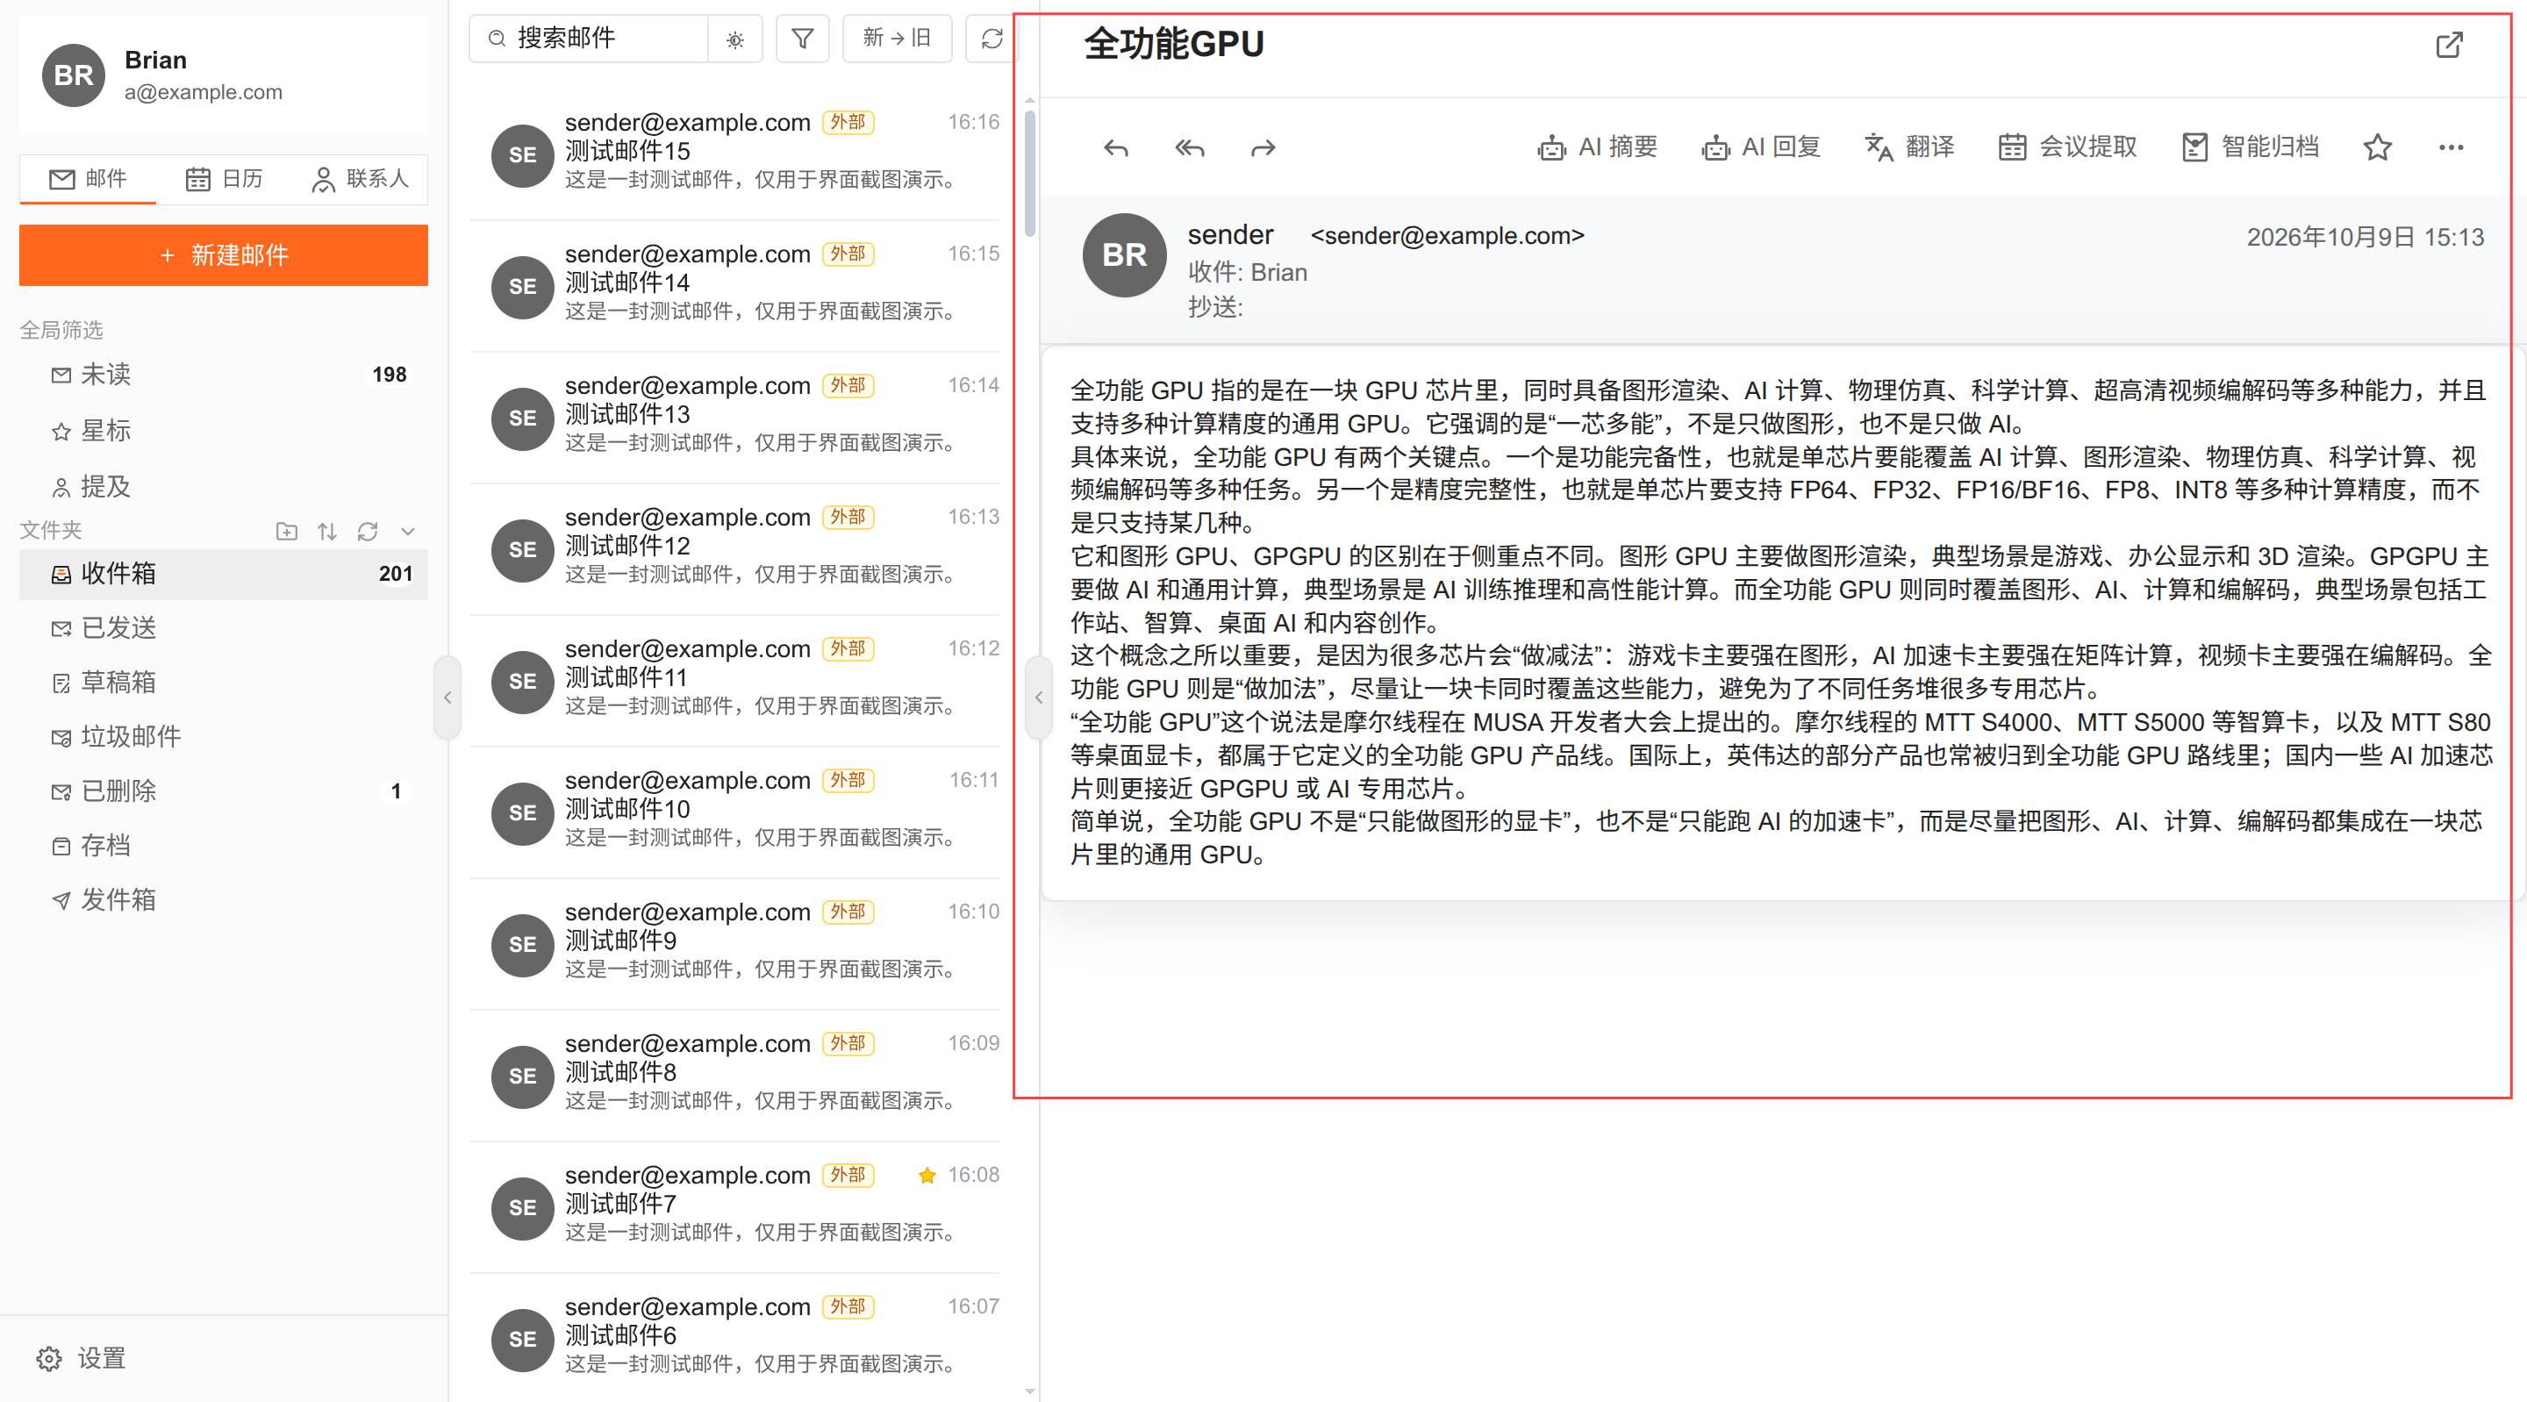Open 草稿箱 drafts folder
The image size is (2527, 1402).
click(x=224, y=683)
